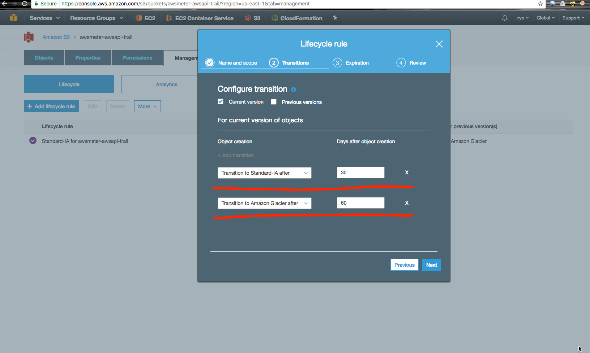
Task: Uncheck the Current version checkbox
Action: [221, 101]
